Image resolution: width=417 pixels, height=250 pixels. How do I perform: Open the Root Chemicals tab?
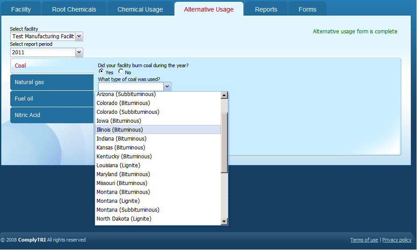74,9
